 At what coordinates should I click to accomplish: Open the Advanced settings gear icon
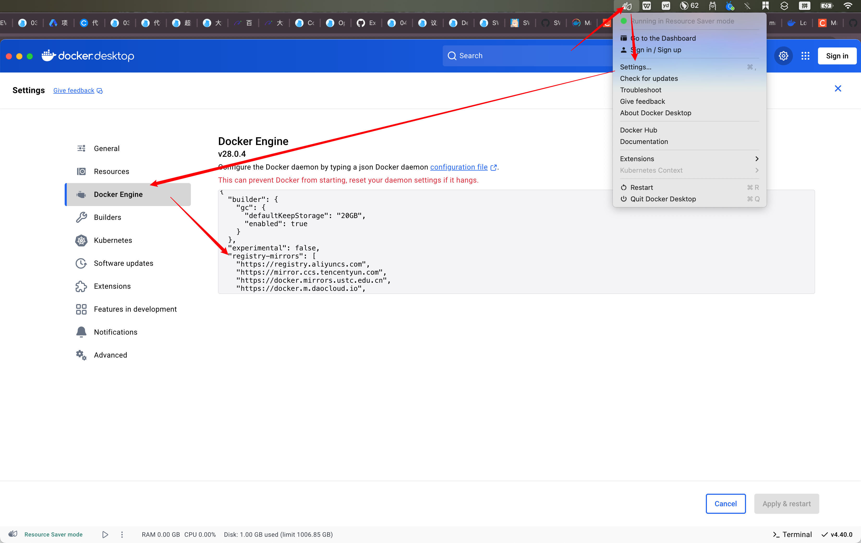[x=82, y=355]
